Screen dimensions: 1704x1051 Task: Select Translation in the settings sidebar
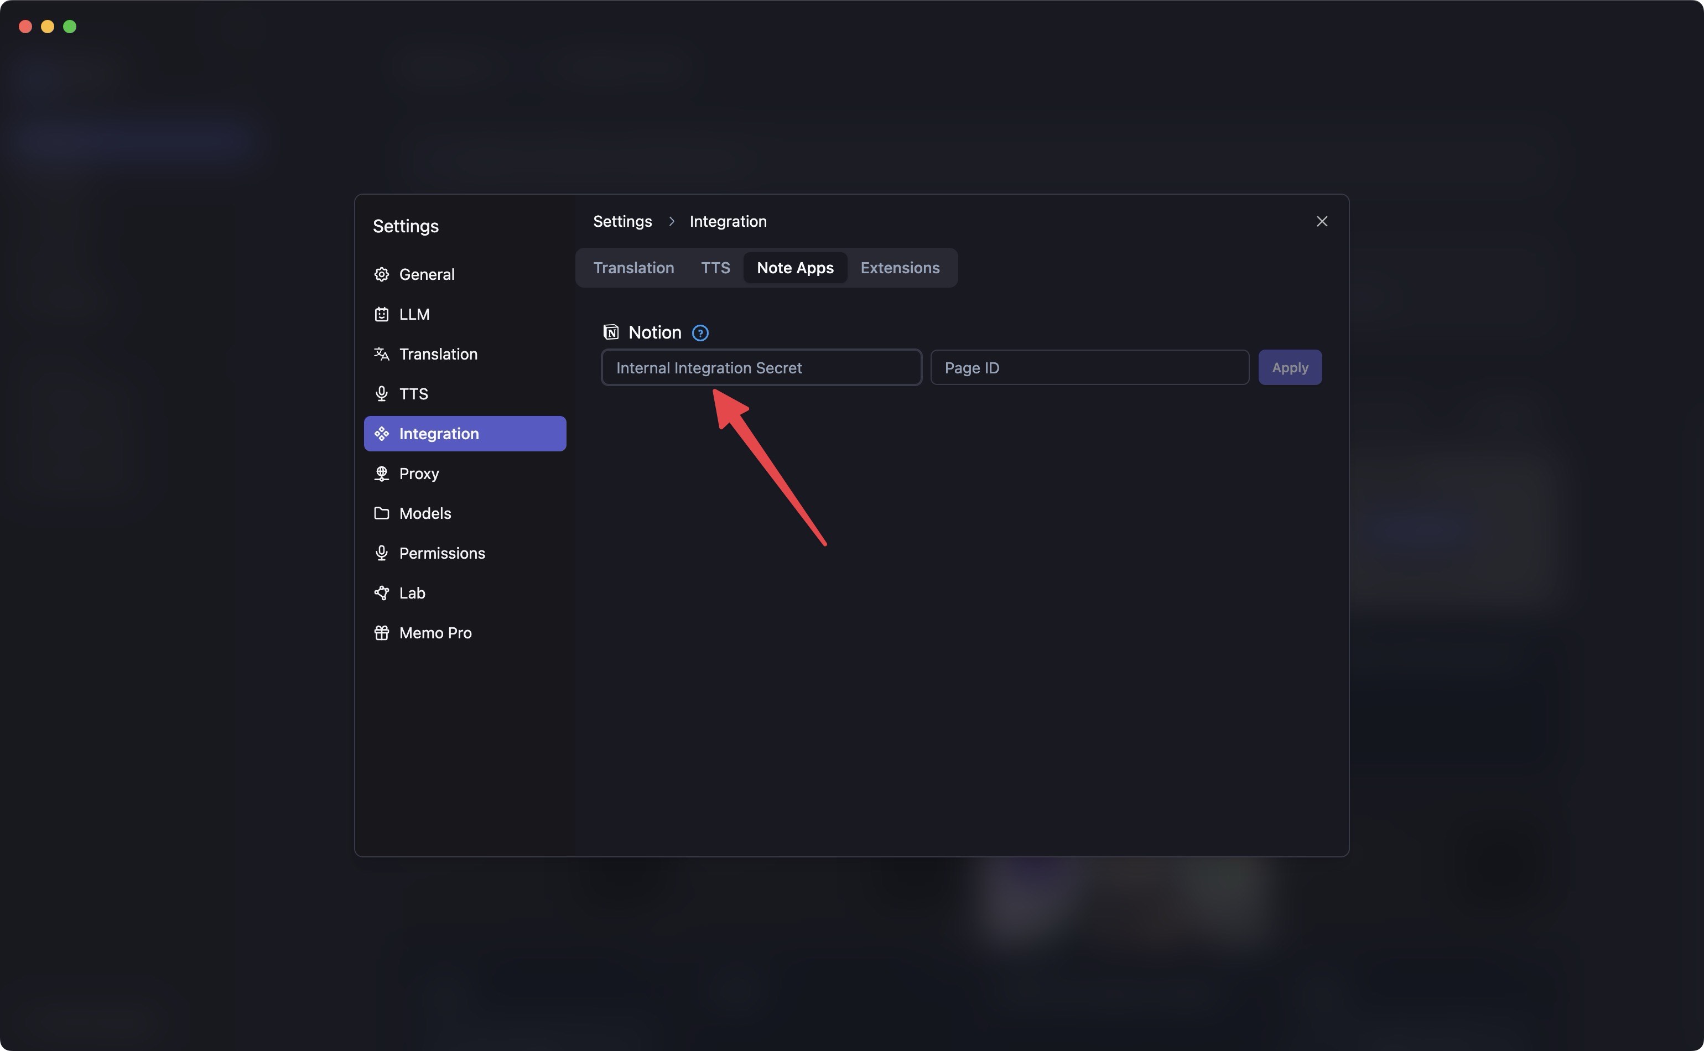tap(464, 354)
